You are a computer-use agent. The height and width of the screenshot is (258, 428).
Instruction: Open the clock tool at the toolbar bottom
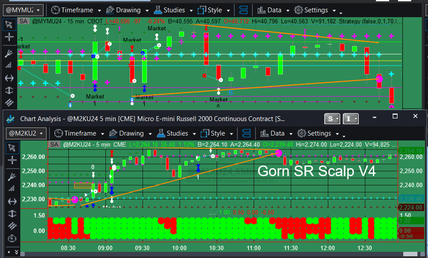tap(12, 238)
